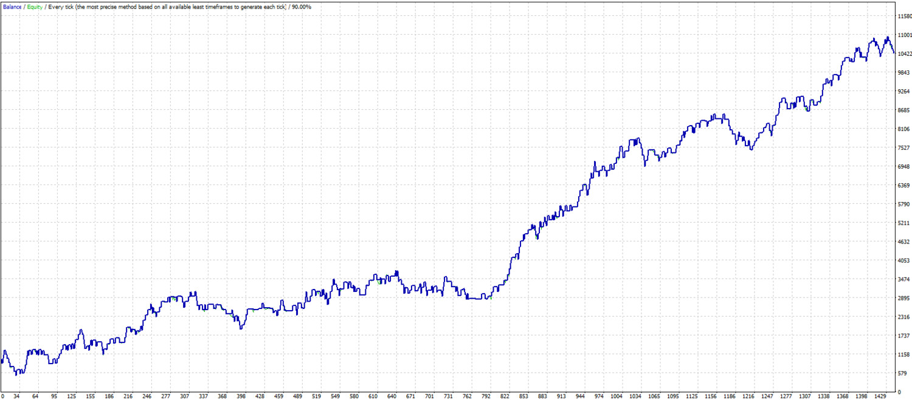Click the 5790 value on vertical axis
The image size is (912, 400).
click(903, 205)
